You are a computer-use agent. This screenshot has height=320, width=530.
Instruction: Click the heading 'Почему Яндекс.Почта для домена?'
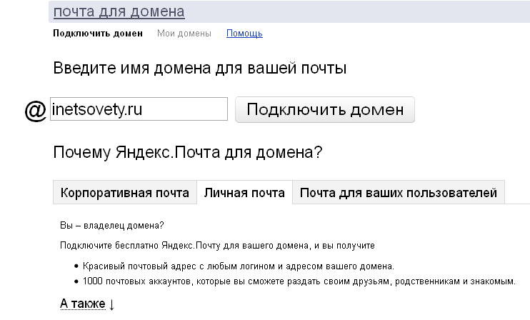point(188,152)
